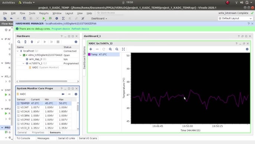The height and width of the screenshot is (144, 255).
Task: Toggle the VCCINT sensor checkbox
Action: pyautogui.click(x=18, y=107)
